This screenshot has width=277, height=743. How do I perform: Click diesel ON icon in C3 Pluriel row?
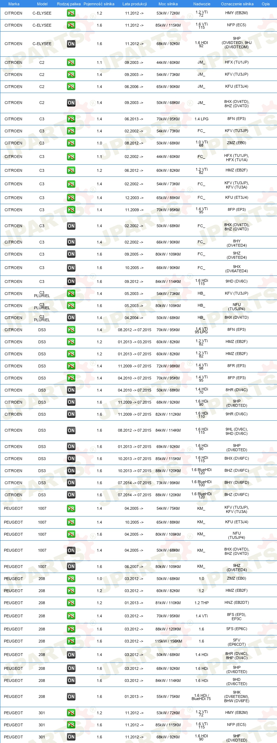tap(71, 318)
